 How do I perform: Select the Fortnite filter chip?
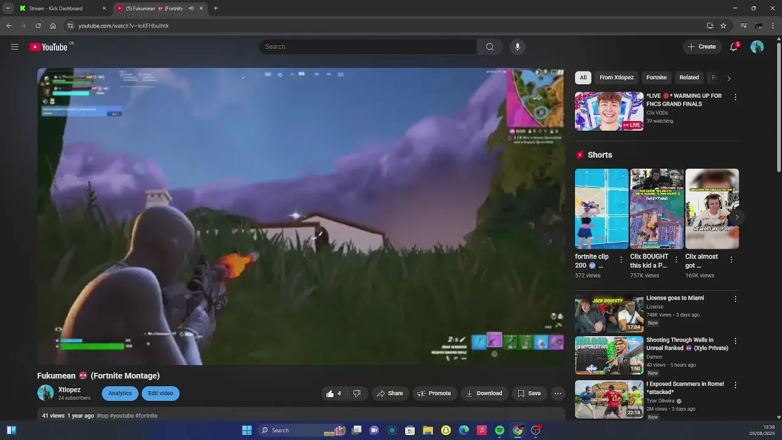point(657,78)
